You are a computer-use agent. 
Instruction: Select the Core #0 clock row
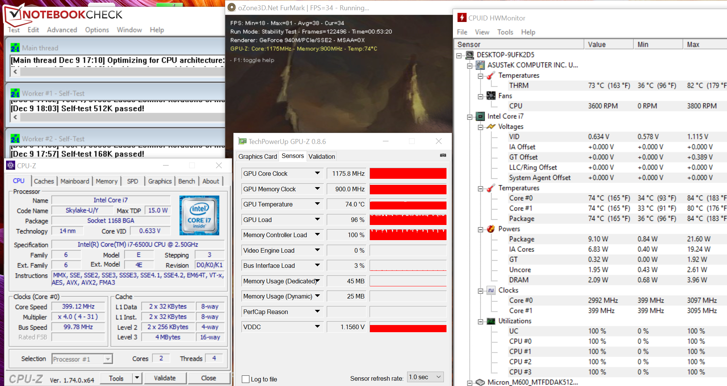point(617,300)
